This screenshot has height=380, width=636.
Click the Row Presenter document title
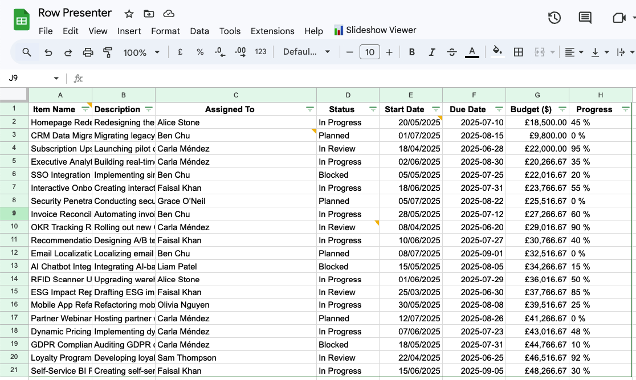tap(75, 13)
